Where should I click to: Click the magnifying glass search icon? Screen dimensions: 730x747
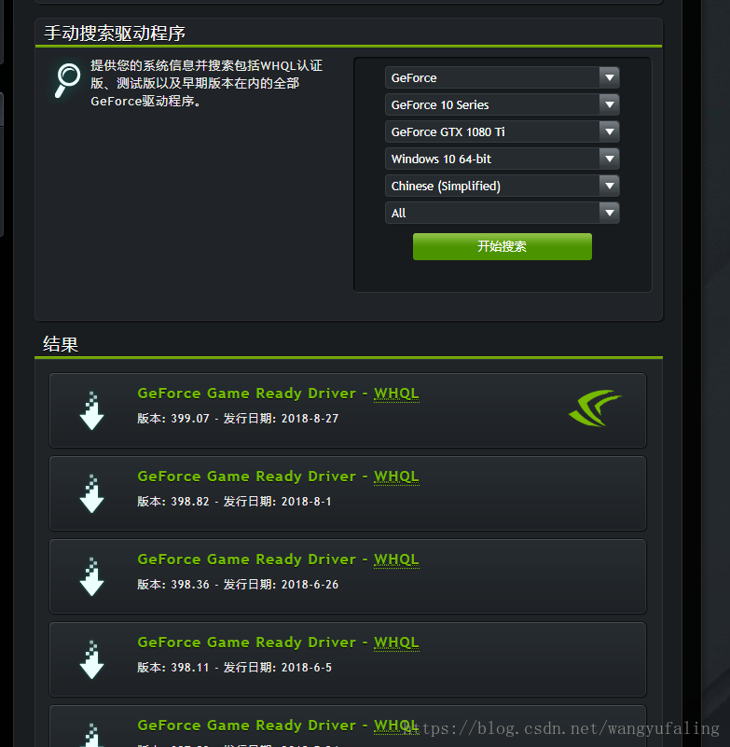67,80
